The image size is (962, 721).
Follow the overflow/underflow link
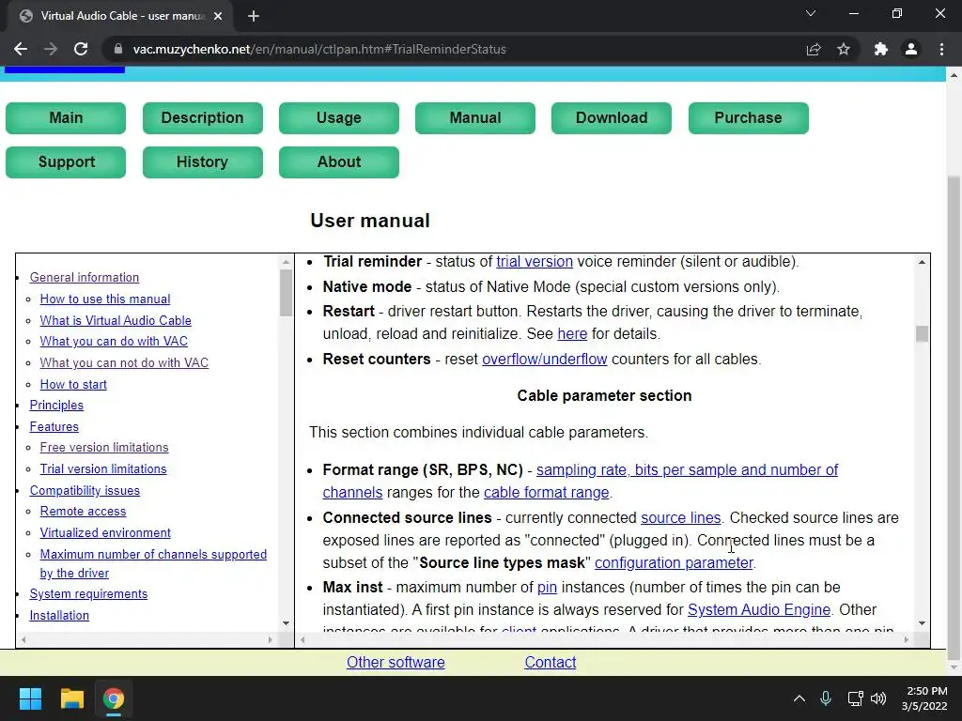pyautogui.click(x=544, y=360)
